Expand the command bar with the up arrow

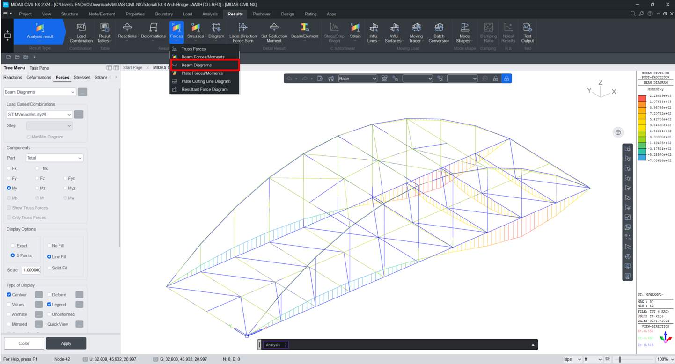pyautogui.click(x=533, y=345)
